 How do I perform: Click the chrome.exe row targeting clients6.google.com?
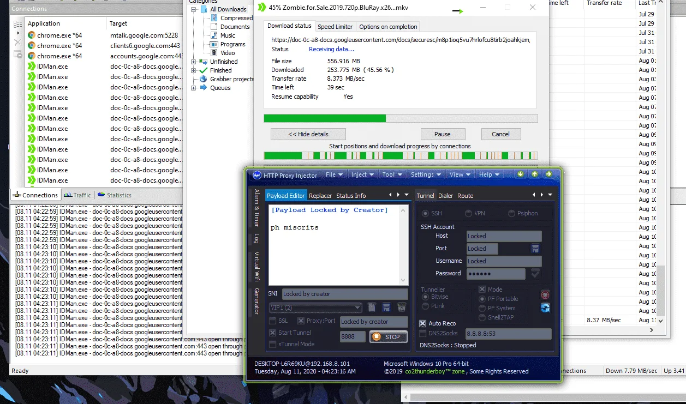point(105,45)
